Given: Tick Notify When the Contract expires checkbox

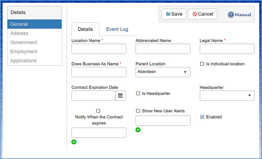Looking at the screenshot, I should 98,111.
